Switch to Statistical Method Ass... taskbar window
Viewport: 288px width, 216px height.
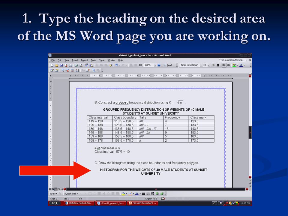[79, 203]
